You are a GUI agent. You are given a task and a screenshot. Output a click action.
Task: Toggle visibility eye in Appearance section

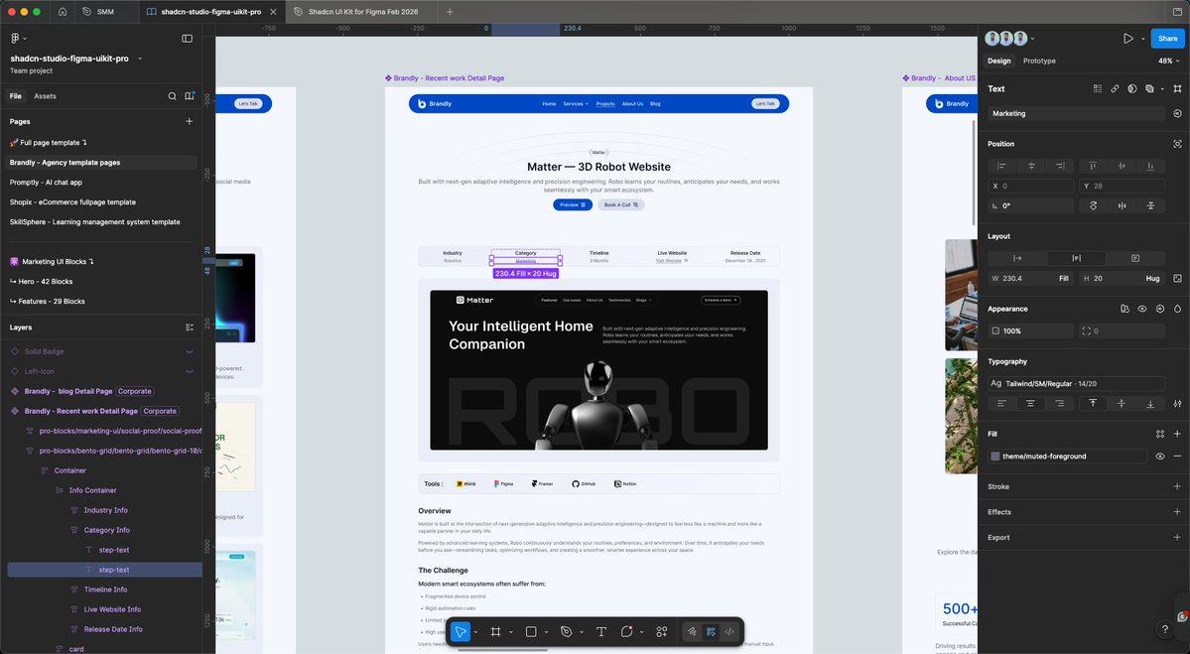pos(1142,309)
